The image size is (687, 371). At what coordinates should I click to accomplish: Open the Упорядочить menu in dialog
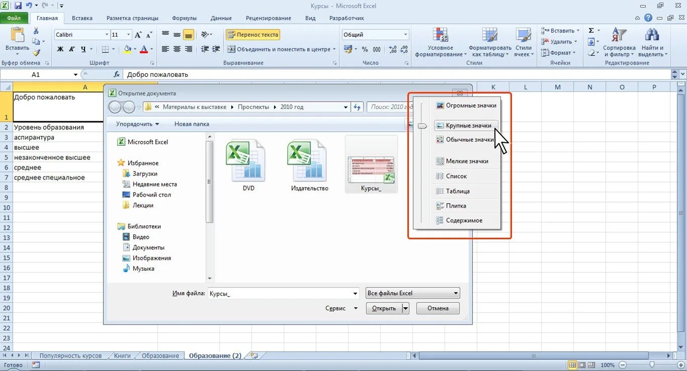click(x=137, y=124)
